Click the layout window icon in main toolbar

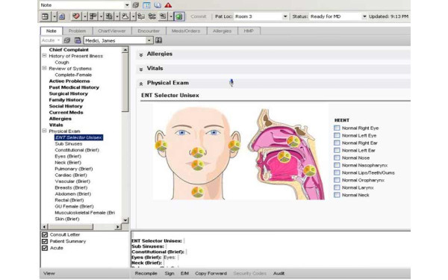click(x=45, y=16)
